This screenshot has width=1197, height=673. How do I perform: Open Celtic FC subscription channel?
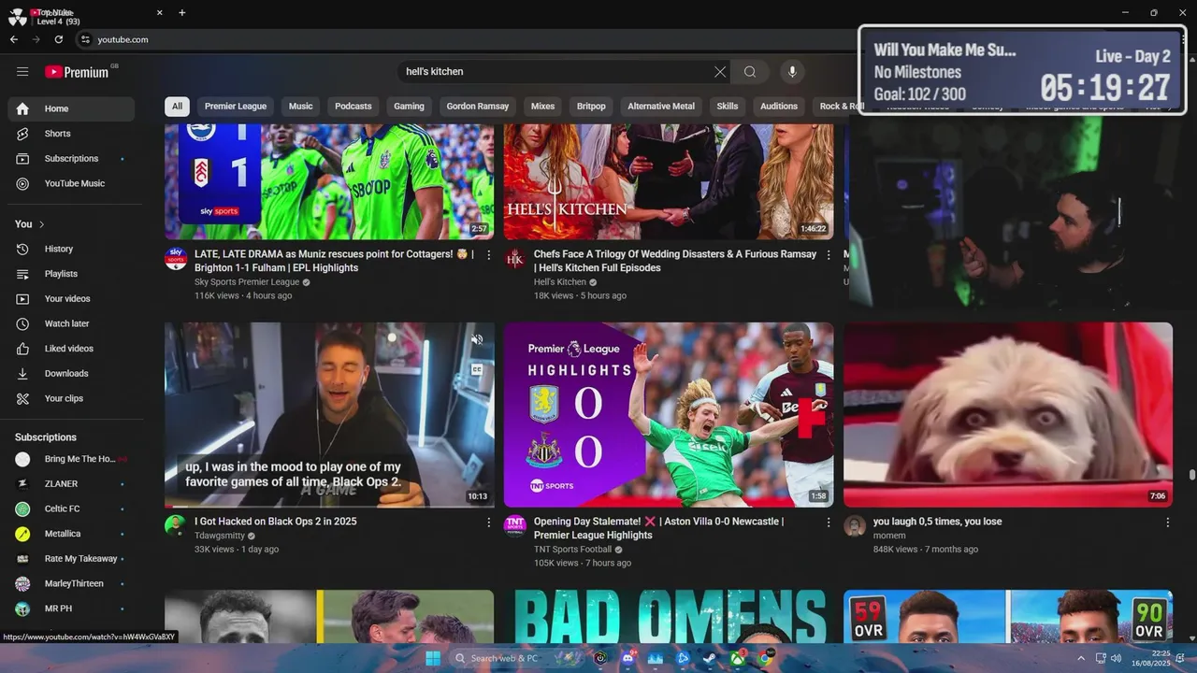(71, 509)
